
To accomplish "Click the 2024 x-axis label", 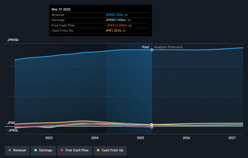I will (x=95, y=138).
